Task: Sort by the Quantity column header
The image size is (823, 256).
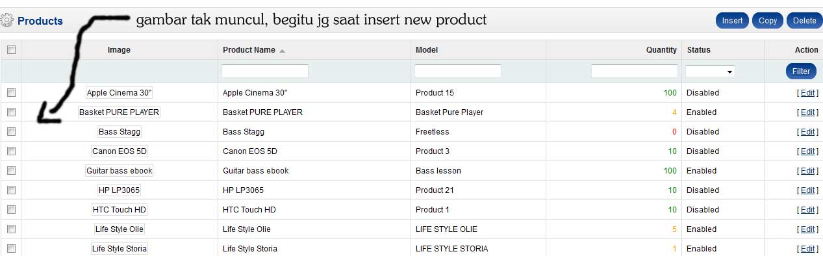Action: pyautogui.click(x=661, y=50)
